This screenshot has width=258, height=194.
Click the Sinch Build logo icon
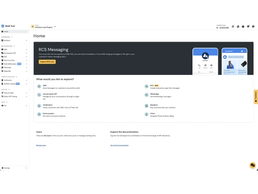click(x=3, y=26)
